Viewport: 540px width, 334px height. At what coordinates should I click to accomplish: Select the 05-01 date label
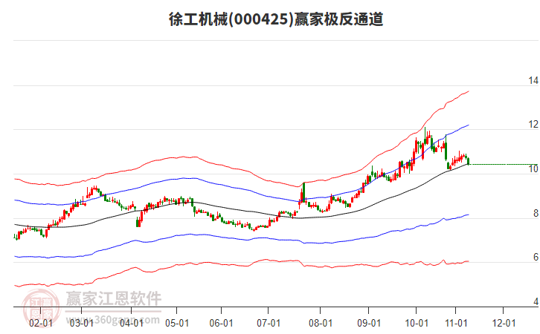point(177,323)
